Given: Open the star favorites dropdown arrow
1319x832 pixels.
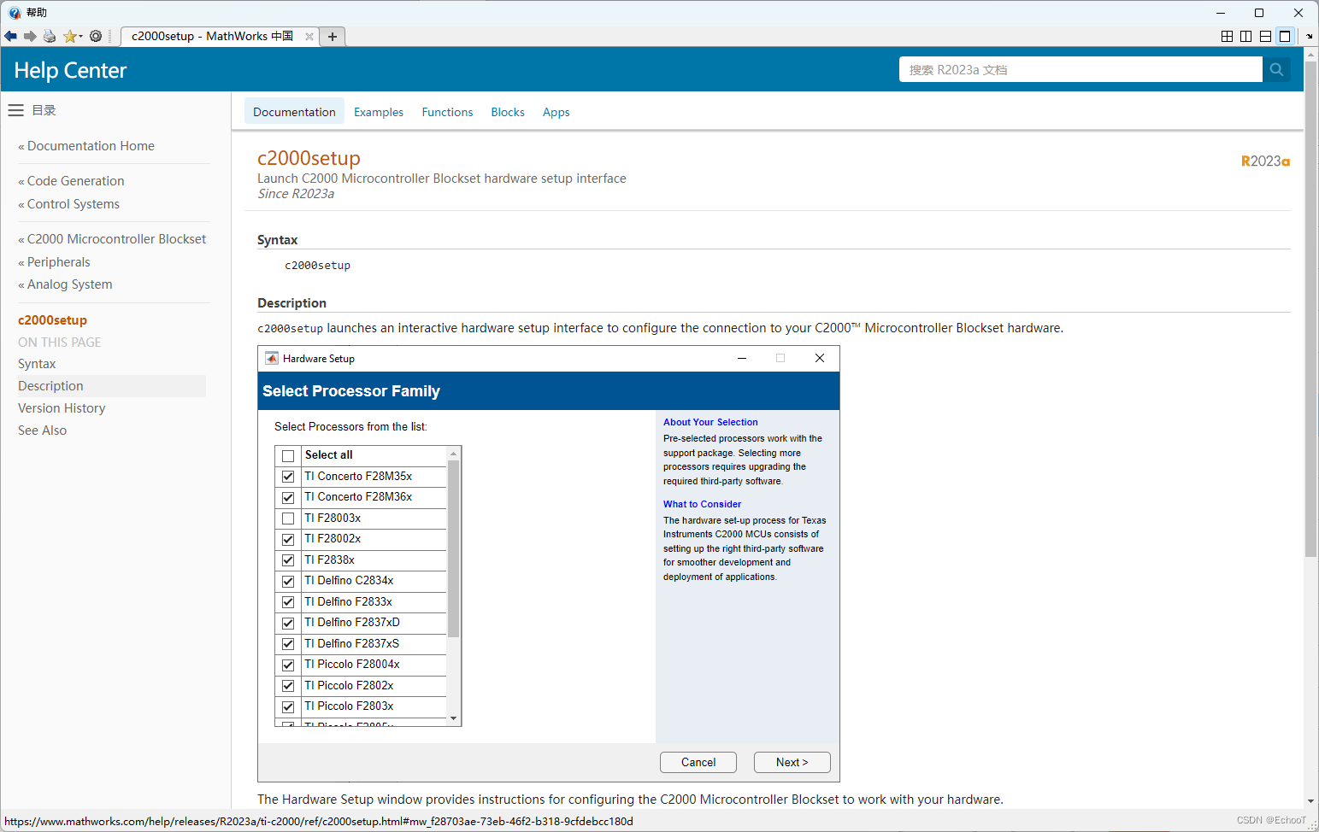Looking at the screenshot, I should pos(80,36).
